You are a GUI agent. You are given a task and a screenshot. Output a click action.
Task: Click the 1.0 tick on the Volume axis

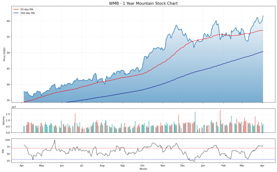coord(8,120)
